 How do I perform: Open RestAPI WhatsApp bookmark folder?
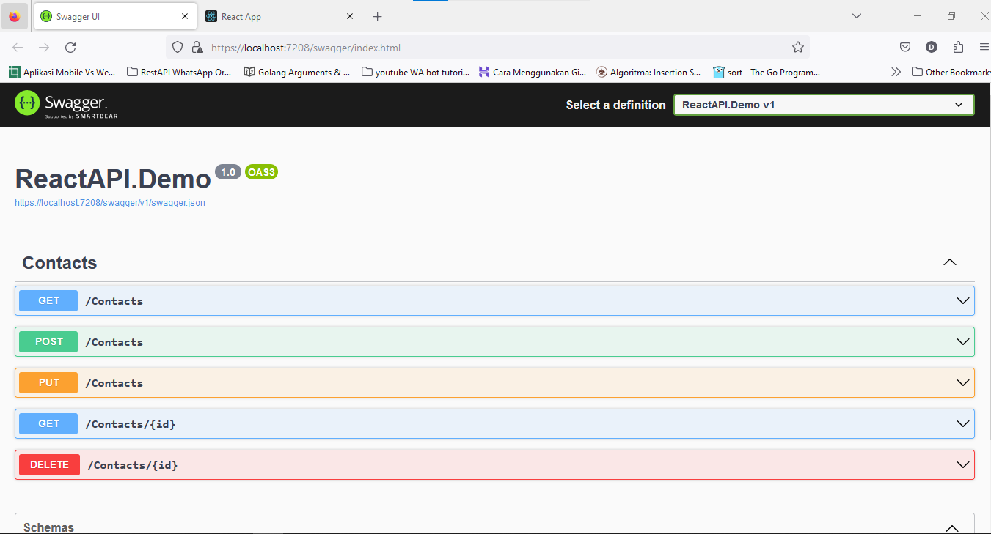(179, 72)
